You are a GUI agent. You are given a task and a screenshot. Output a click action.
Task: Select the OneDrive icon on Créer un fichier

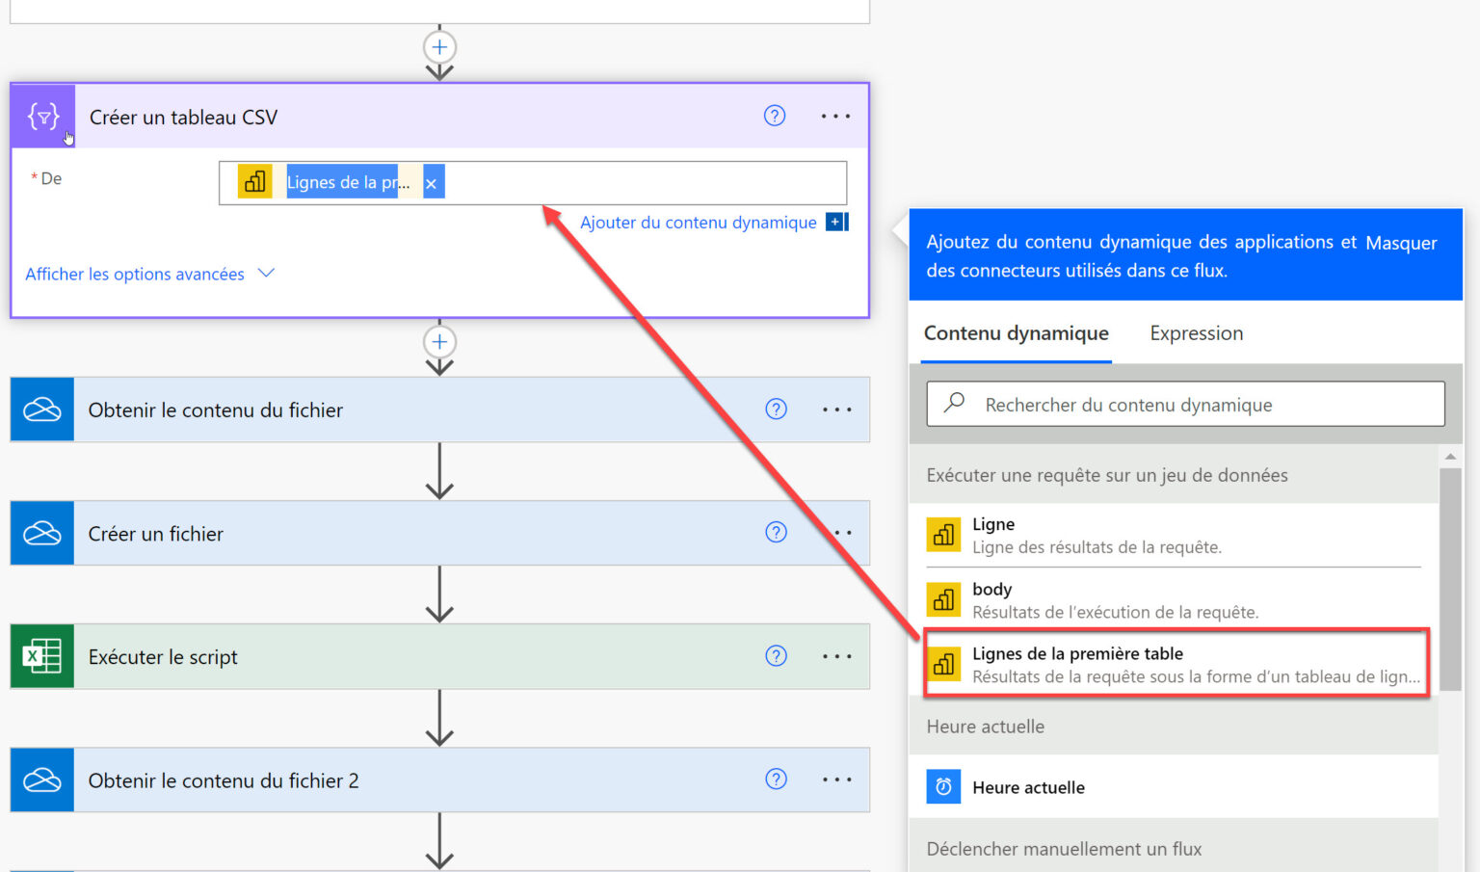(41, 533)
